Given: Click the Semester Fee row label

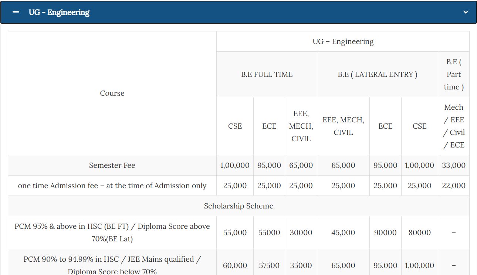Looking at the screenshot, I should point(112,165).
